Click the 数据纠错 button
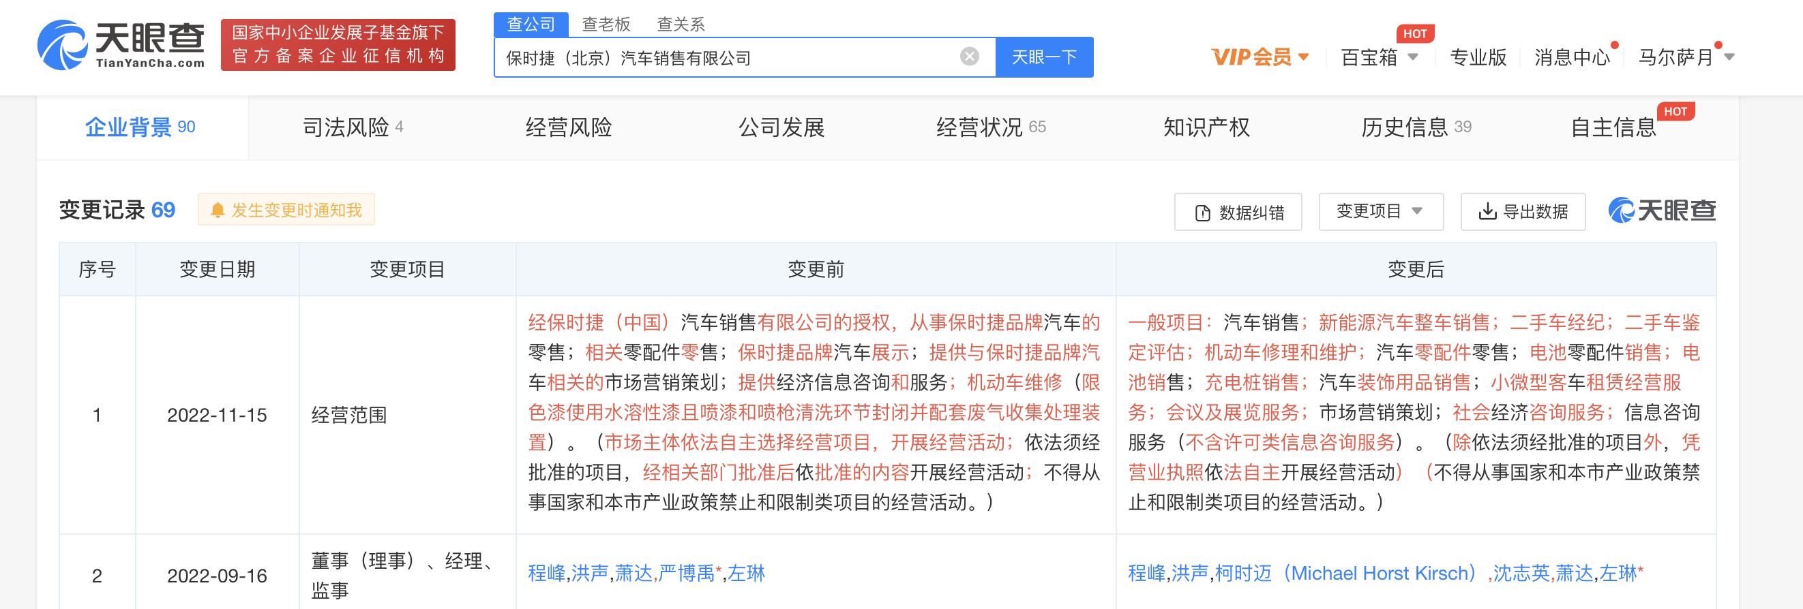Viewport: 1803px width, 609px height. [1238, 212]
